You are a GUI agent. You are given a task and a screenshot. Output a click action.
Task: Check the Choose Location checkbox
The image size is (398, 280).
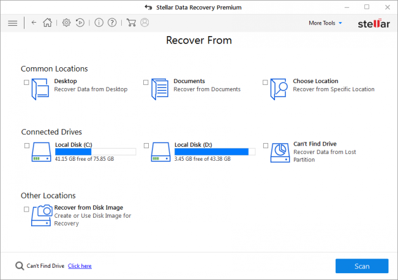coord(265,83)
